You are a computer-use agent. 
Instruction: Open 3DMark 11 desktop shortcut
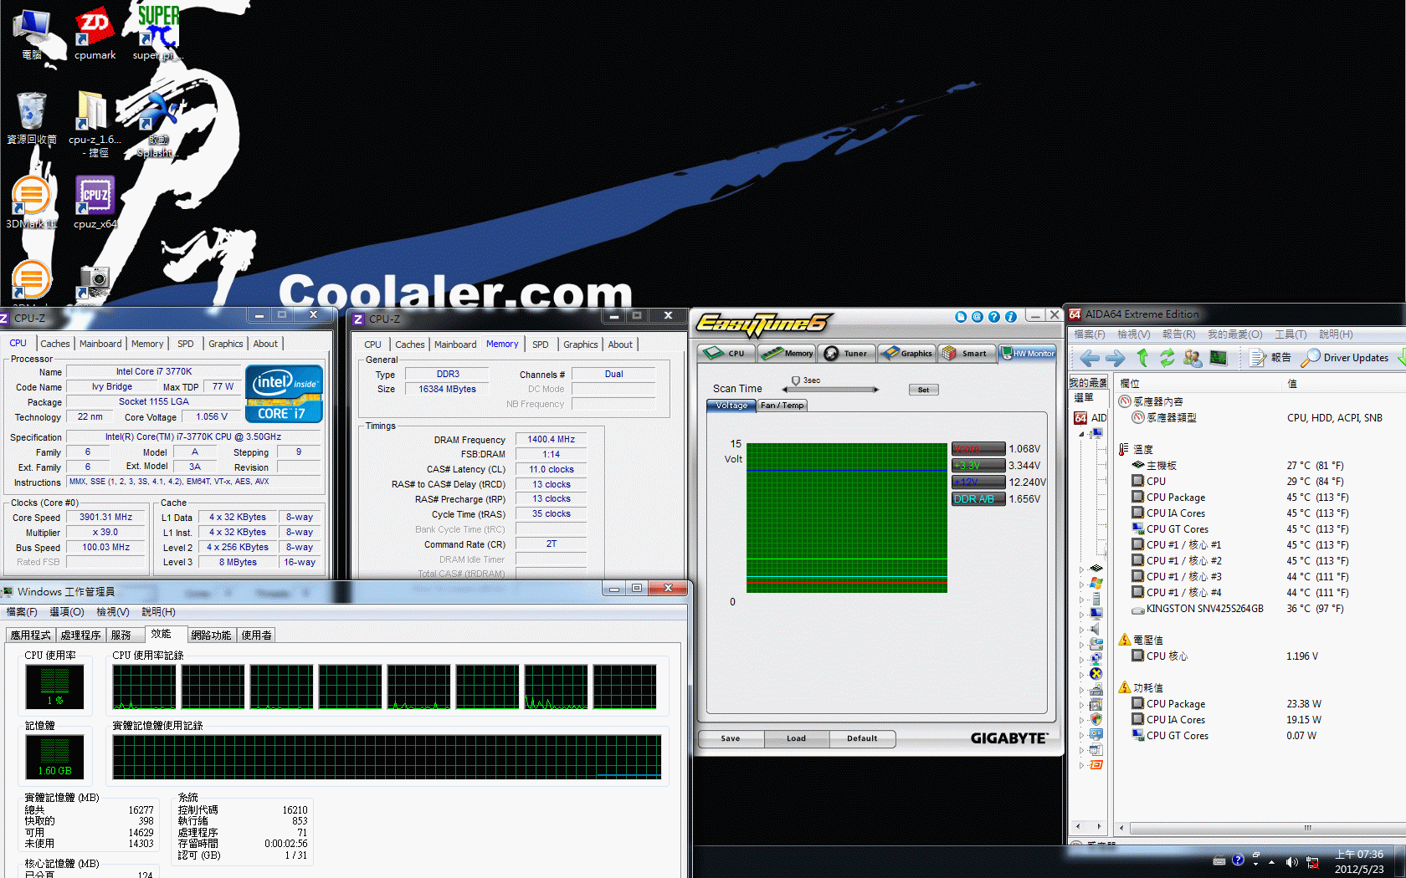coord(32,202)
